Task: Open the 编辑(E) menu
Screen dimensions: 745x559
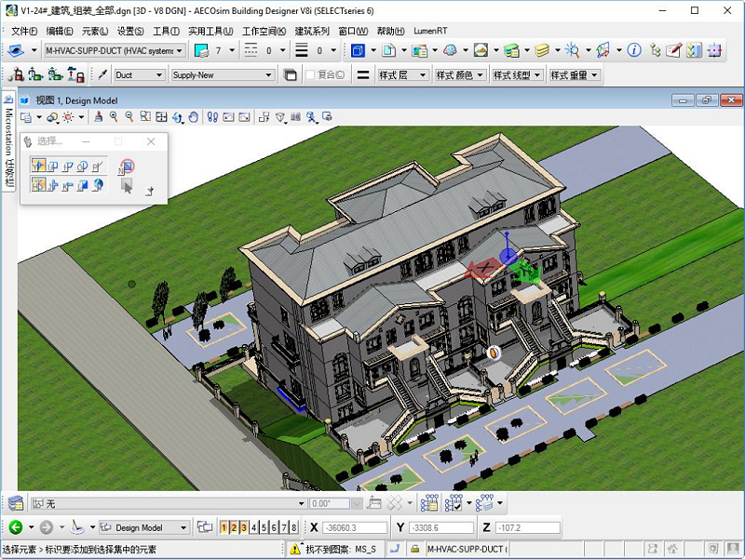Action: 60,31
